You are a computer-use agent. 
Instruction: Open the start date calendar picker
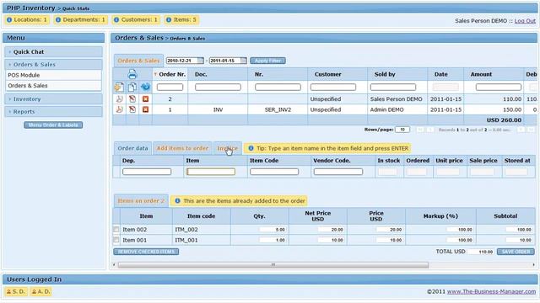[200, 61]
